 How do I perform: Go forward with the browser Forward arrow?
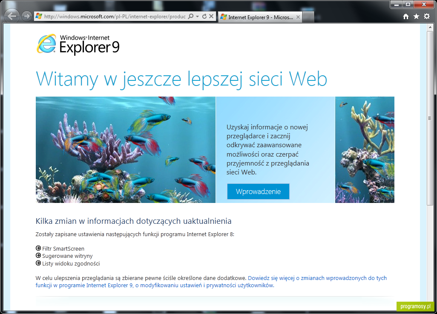(x=27, y=16)
